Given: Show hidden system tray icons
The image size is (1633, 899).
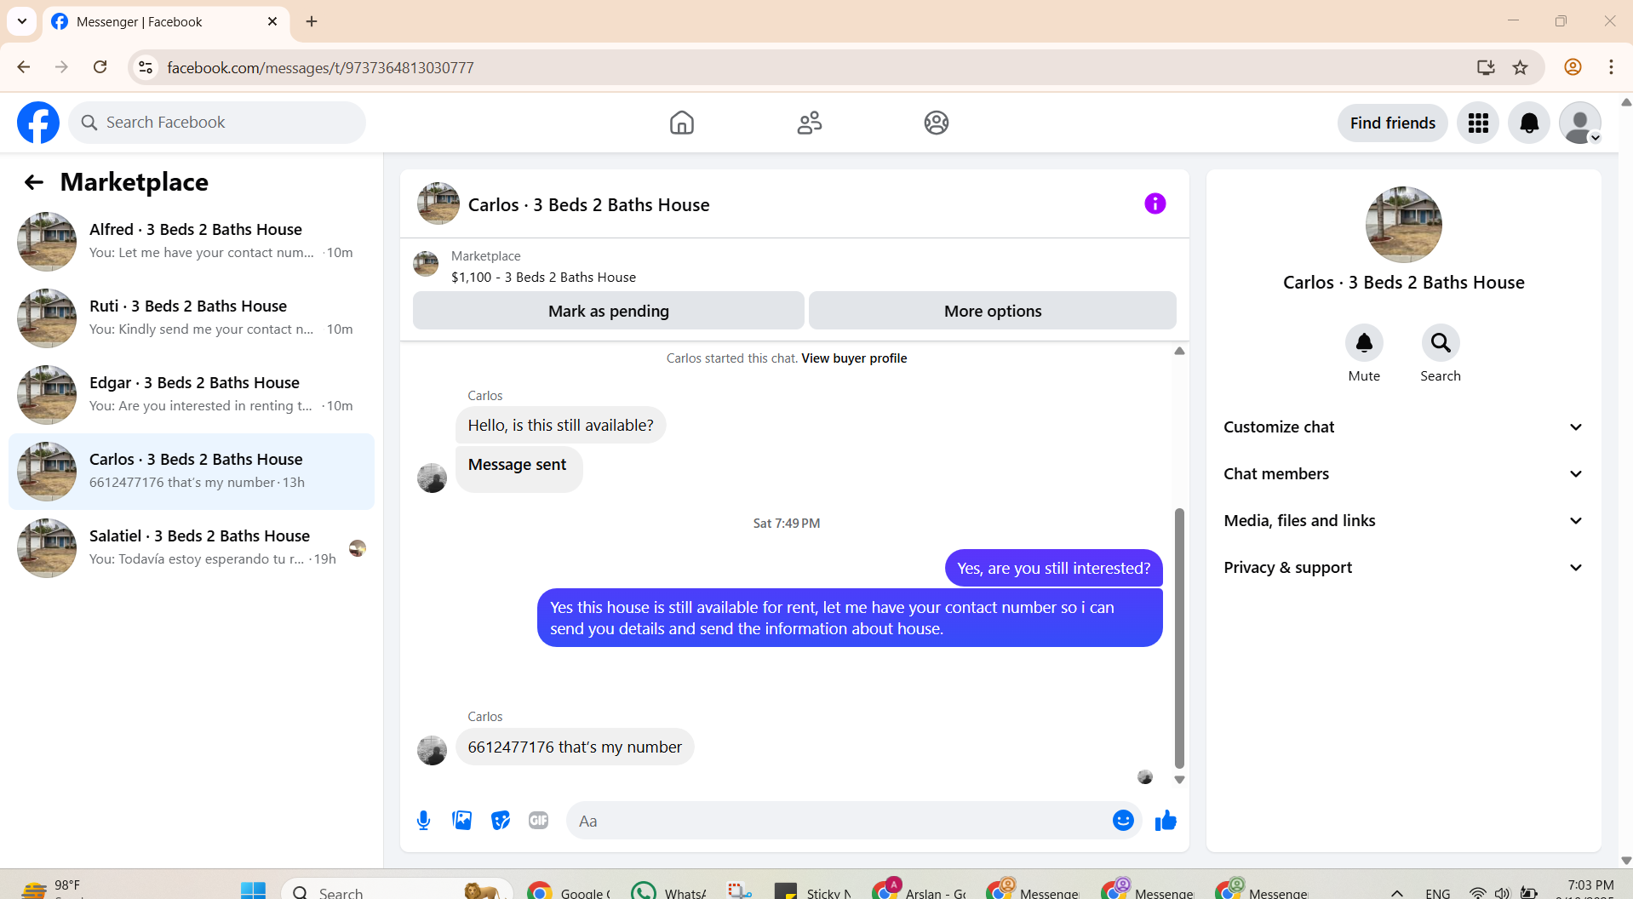Looking at the screenshot, I should [x=1397, y=892].
